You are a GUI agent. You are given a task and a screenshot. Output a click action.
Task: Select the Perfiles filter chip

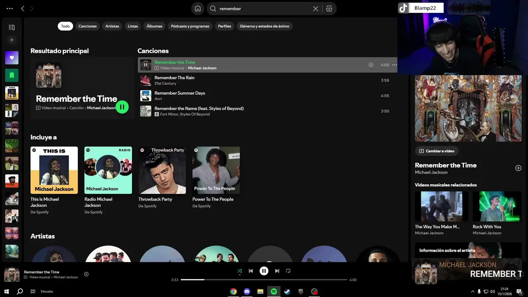[224, 26]
